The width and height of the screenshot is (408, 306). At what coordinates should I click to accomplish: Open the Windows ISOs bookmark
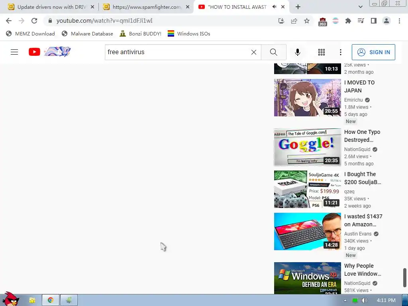coord(189,33)
